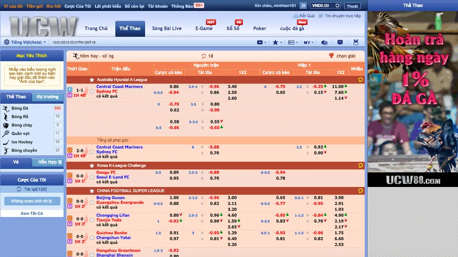Favorite the Beijing Guoan match with the star
Viewport: 458px width, 257px height.
92,201
